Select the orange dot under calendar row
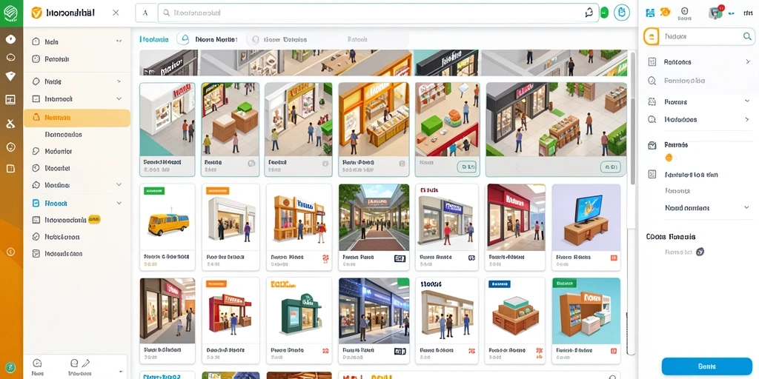Screen dimensions: 759x379 (669, 157)
